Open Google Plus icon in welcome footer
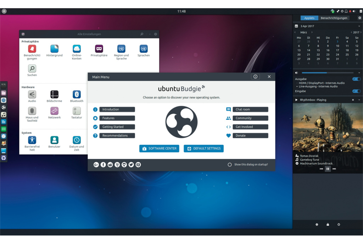This screenshot has height=244, width=363. pyautogui.click(x=96, y=165)
